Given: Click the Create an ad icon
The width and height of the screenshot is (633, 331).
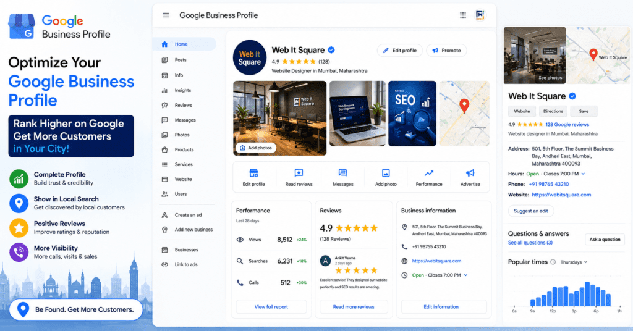Looking at the screenshot, I should 164,215.
